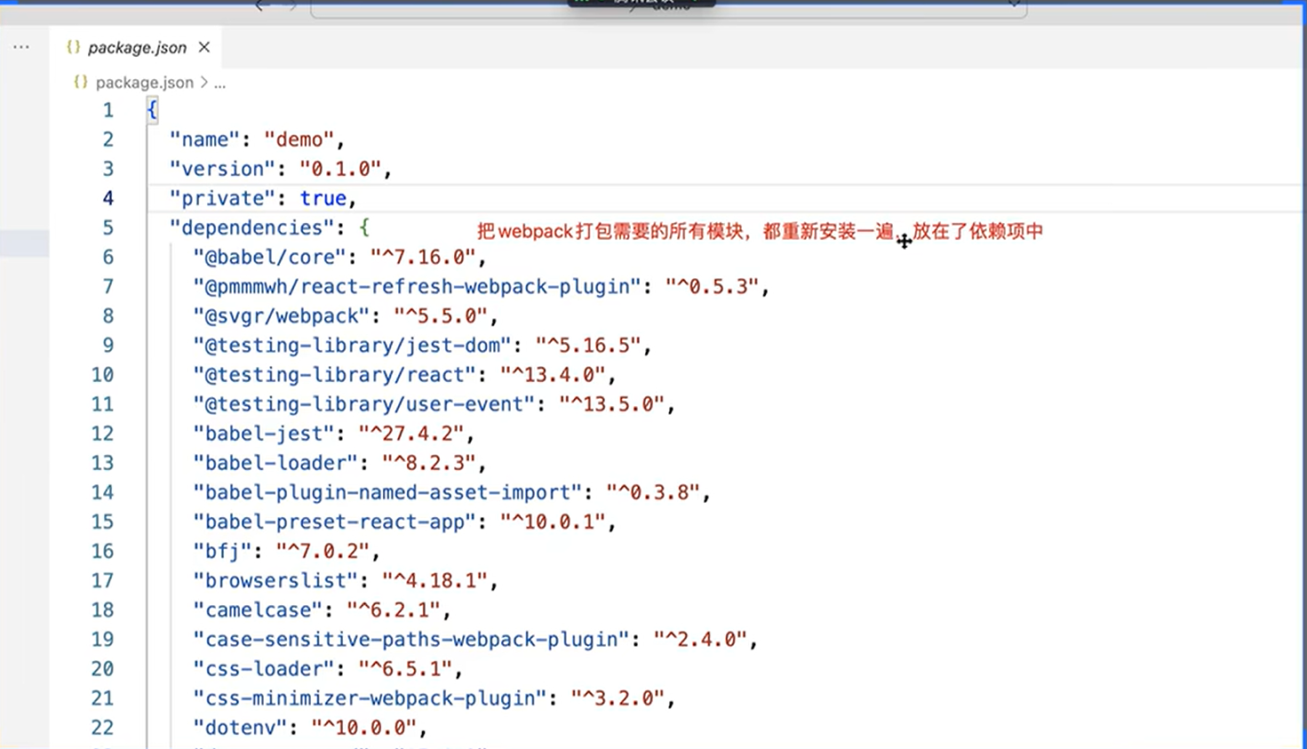Click the "^0.5.3" value
This screenshot has height=749, width=1307.
coord(713,286)
